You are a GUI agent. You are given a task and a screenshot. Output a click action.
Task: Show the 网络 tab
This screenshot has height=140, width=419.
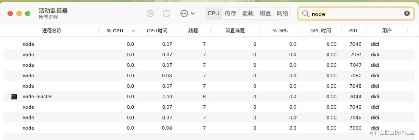[282, 14]
